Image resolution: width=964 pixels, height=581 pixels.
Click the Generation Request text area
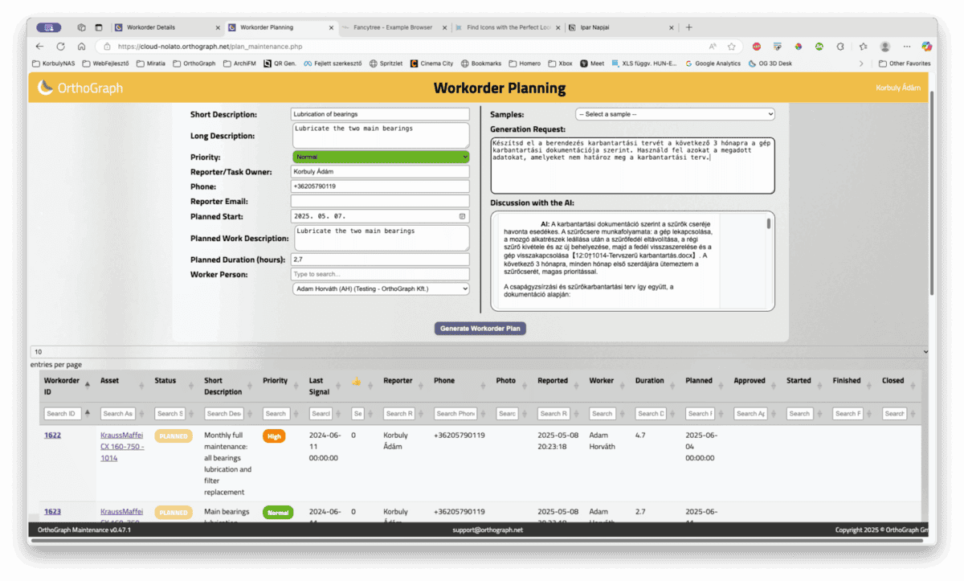click(632, 166)
